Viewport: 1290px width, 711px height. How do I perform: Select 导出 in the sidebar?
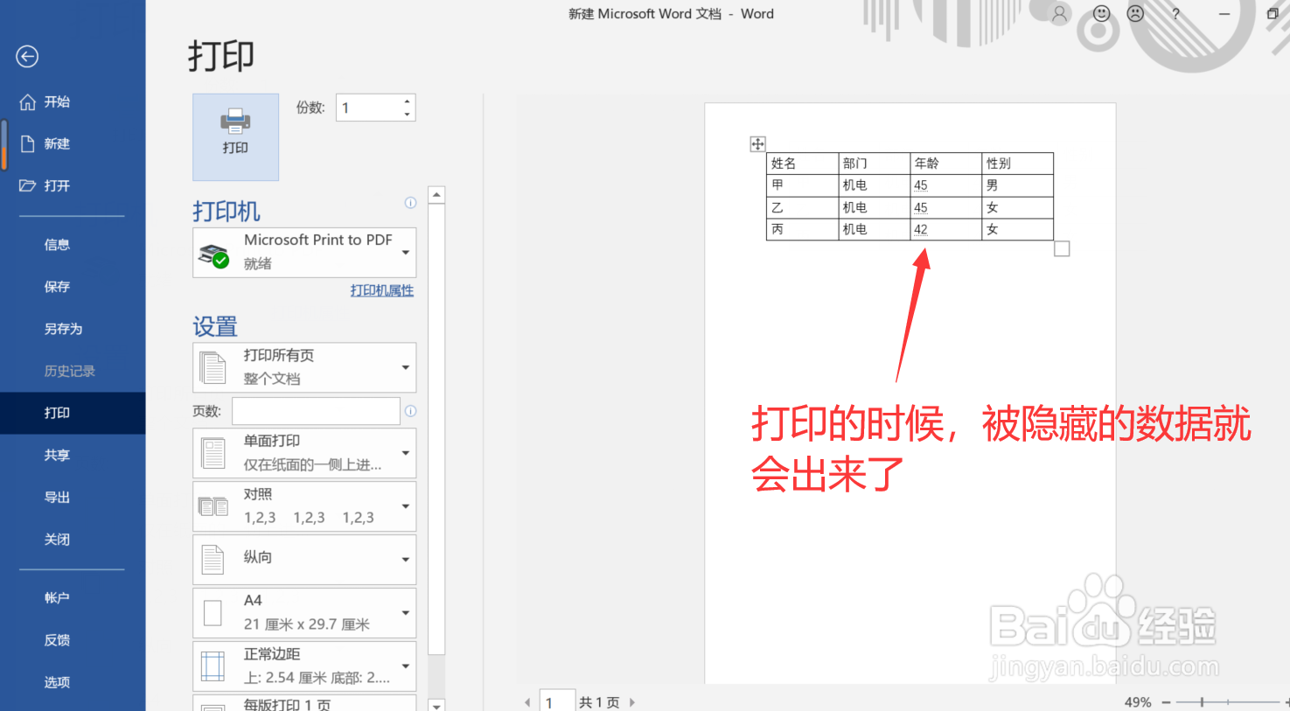pos(73,497)
